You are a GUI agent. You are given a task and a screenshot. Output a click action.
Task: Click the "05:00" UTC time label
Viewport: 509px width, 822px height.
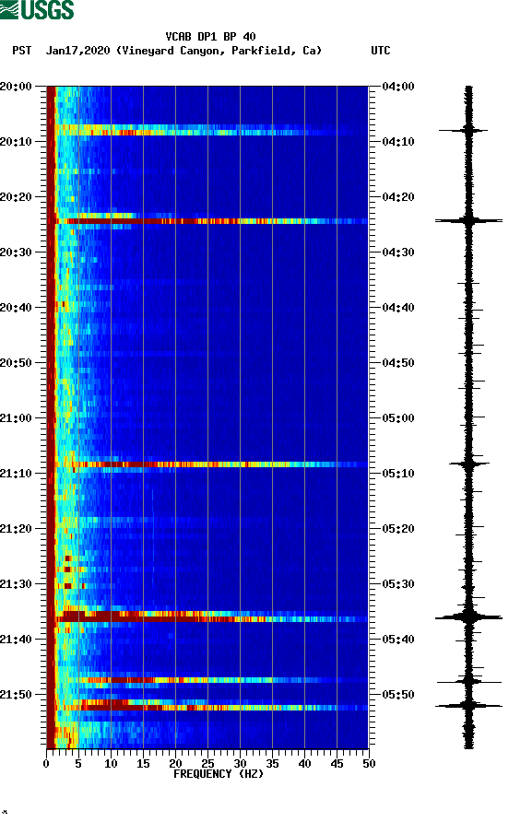point(398,417)
